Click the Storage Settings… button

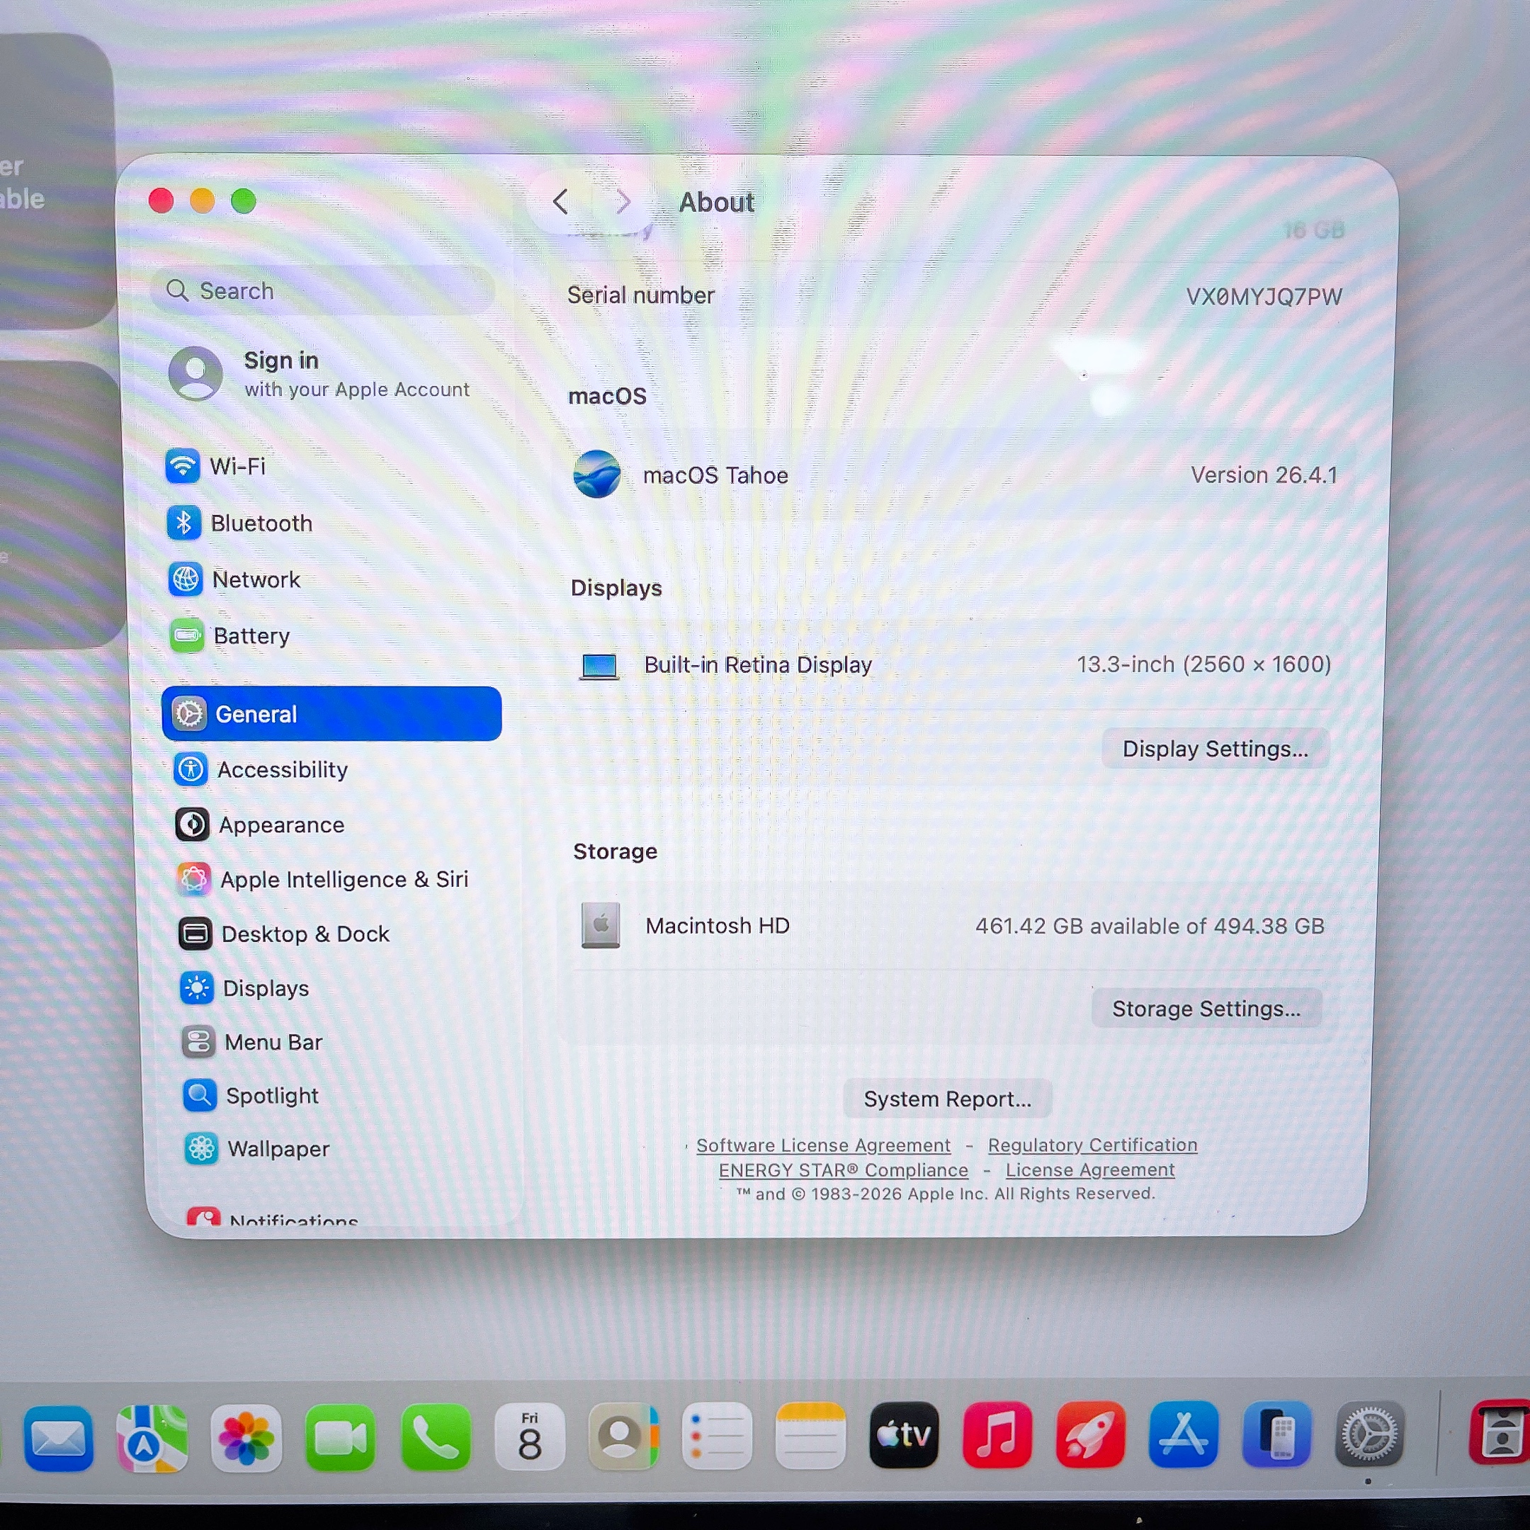(1206, 1008)
